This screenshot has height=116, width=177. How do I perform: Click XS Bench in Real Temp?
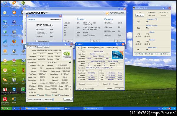pyautogui.click(x=147, y=54)
